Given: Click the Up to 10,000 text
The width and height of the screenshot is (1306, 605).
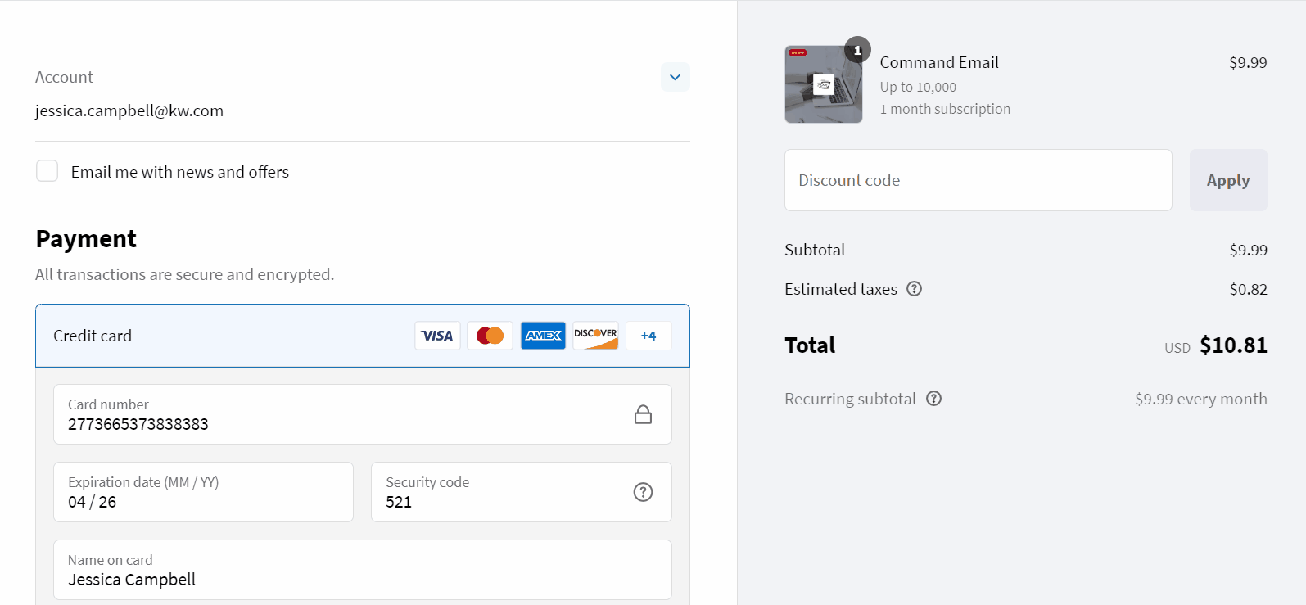Looking at the screenshot, I should [x=918, y=87].
